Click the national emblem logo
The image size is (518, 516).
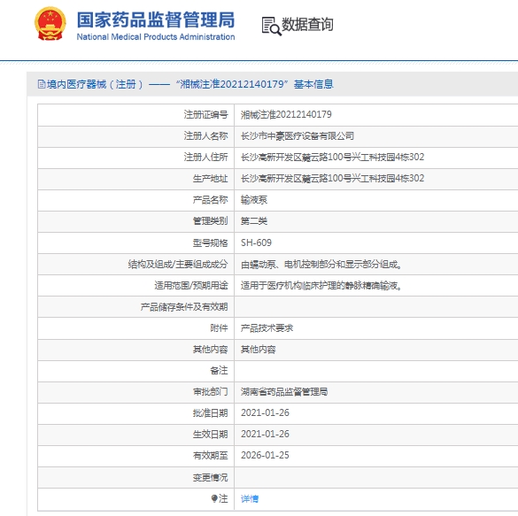click(50, 23)
